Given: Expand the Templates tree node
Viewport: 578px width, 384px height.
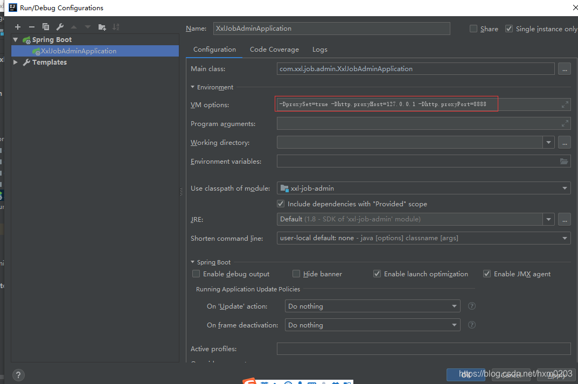Looking at the screenshot, I should click(16, 62).
